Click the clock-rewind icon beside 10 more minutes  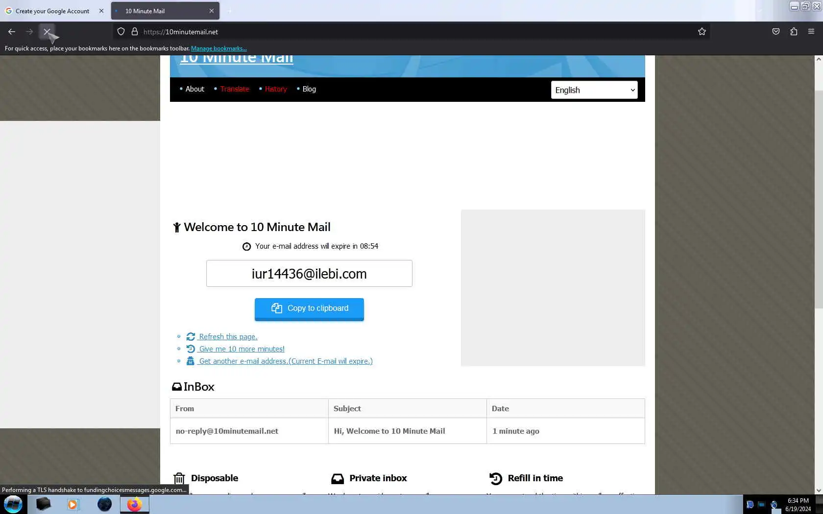coord(191,349)
